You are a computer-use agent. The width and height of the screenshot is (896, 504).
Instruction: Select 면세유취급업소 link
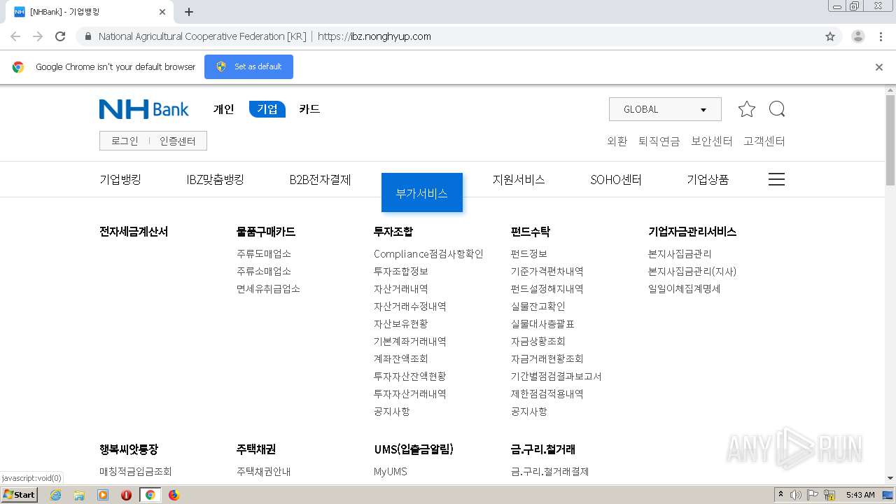269,288
